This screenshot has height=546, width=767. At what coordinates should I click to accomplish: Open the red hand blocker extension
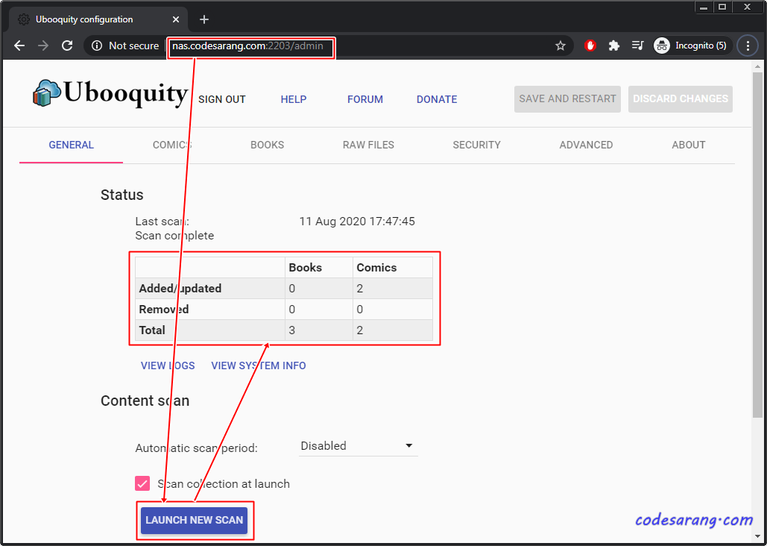point(590,45)
